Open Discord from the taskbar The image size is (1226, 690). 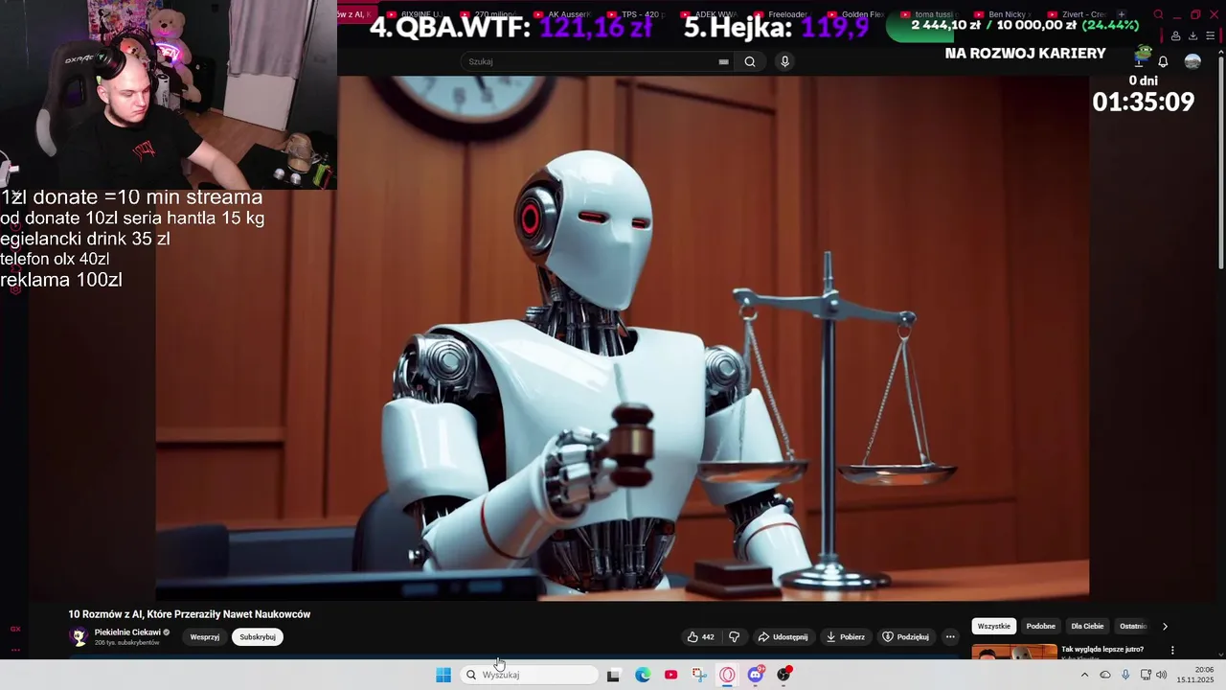coord(756,675)
